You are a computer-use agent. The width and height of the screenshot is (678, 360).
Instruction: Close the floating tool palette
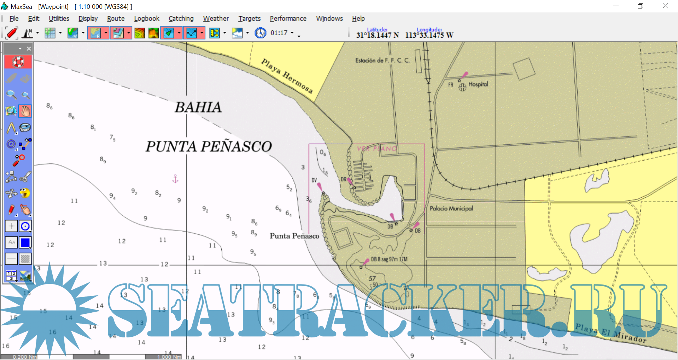[29, 49]
